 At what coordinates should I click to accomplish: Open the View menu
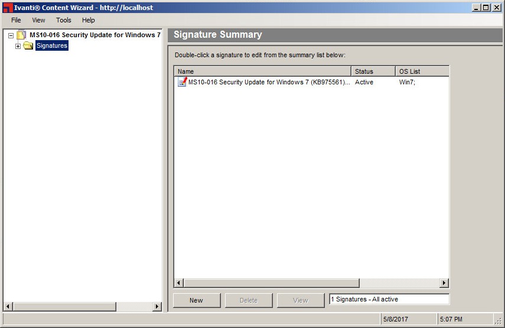click(38, 20)
